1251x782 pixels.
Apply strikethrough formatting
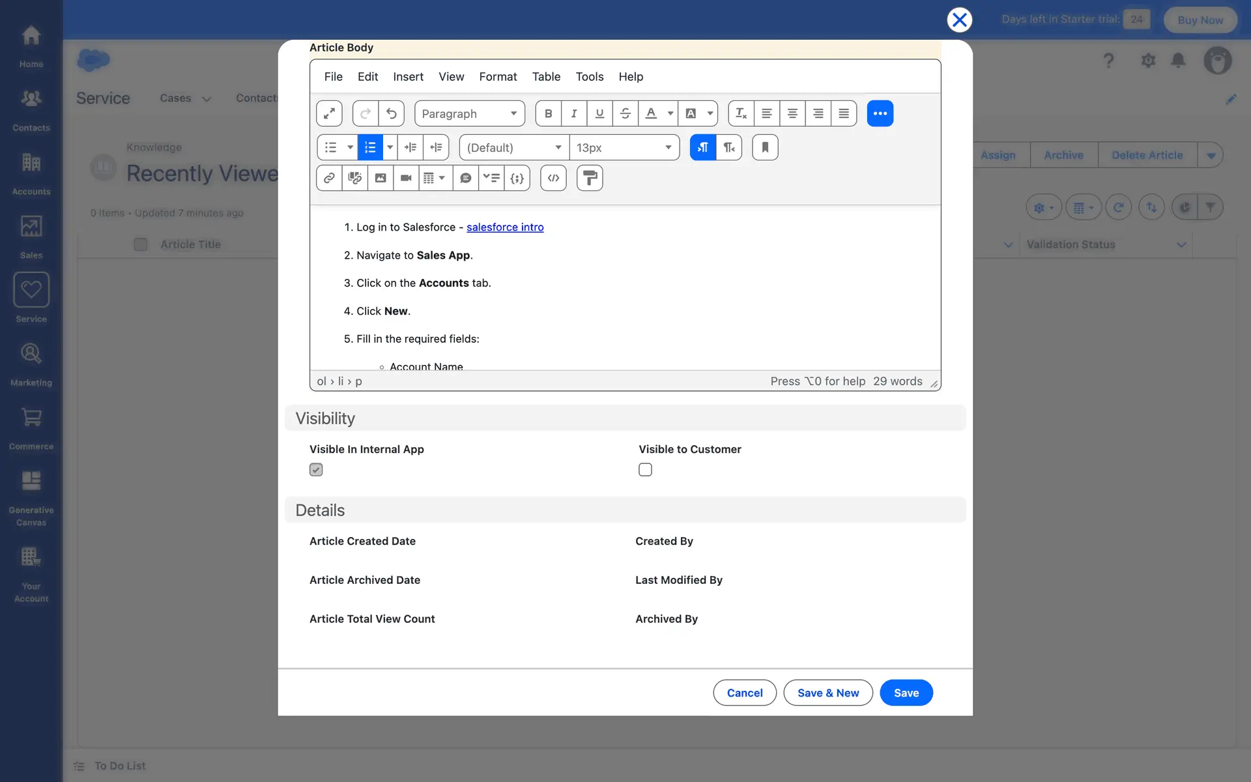point(625,113)
